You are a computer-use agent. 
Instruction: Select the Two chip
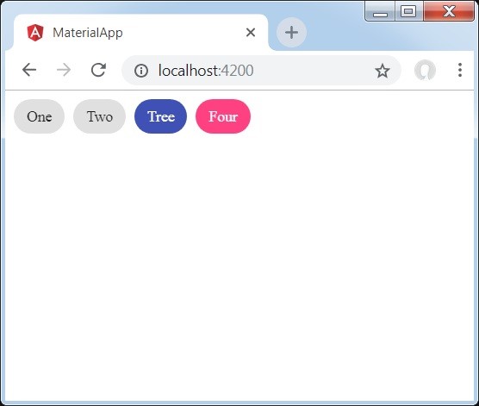point(100,116)
